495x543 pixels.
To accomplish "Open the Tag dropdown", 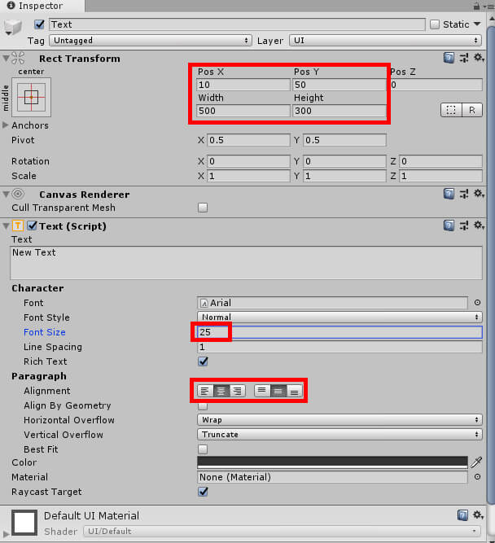I will 151,40.
